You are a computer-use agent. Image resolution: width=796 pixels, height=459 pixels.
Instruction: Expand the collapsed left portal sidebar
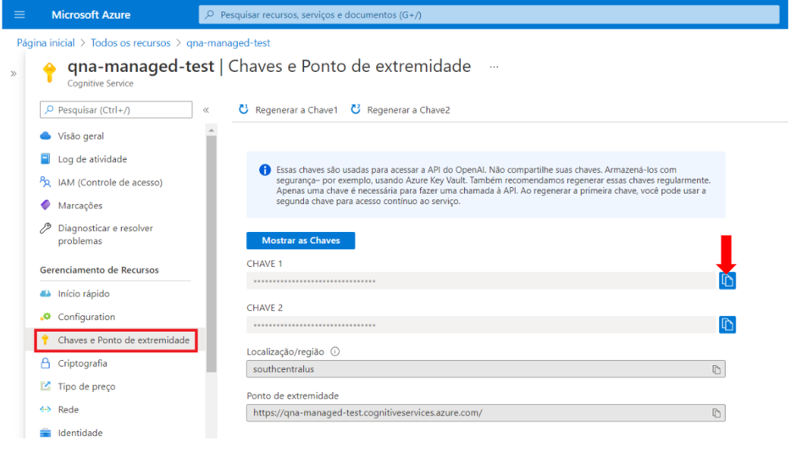coord(14,74)
